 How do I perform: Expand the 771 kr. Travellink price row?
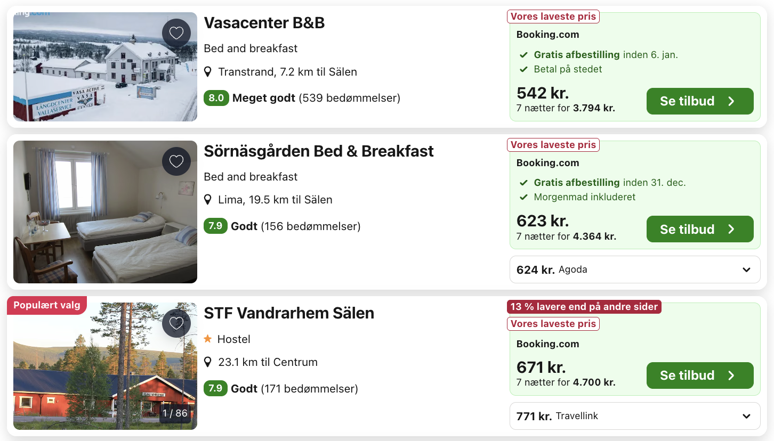point(634,416)
